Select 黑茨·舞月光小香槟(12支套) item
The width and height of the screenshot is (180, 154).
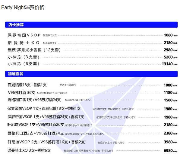click(34, 50)
